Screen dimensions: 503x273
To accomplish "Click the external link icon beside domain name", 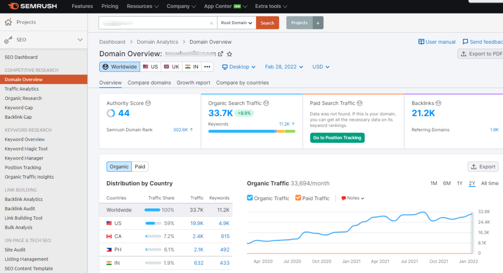I will (221, 54).
